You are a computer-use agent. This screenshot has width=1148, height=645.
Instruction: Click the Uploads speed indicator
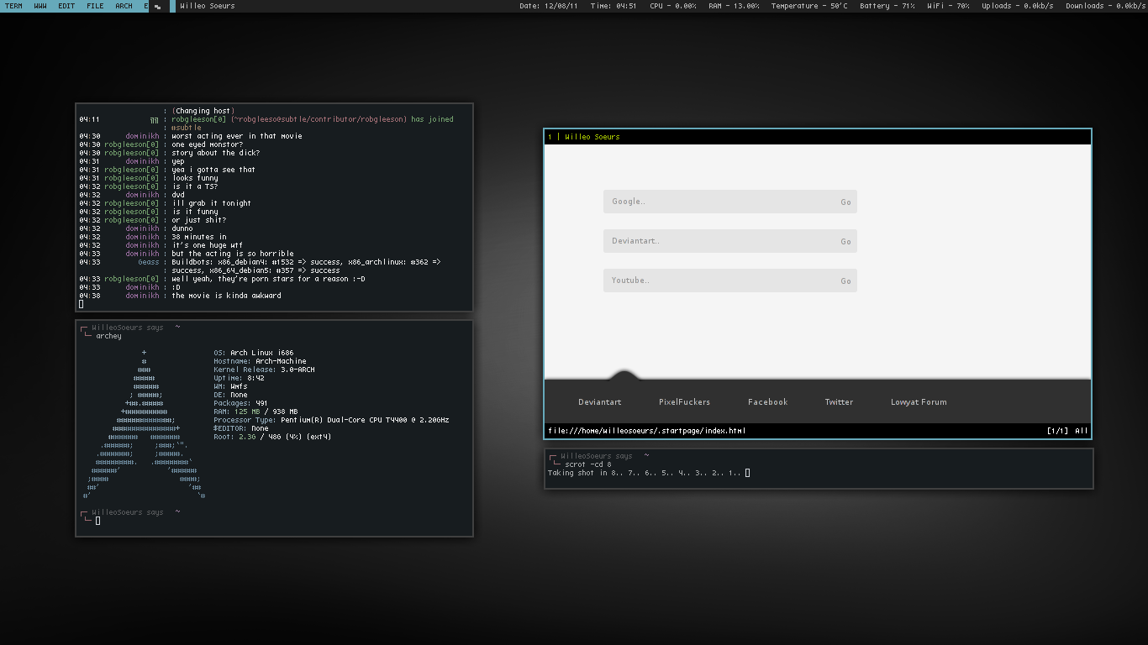pyautogui.click(x=1018, y=6)
